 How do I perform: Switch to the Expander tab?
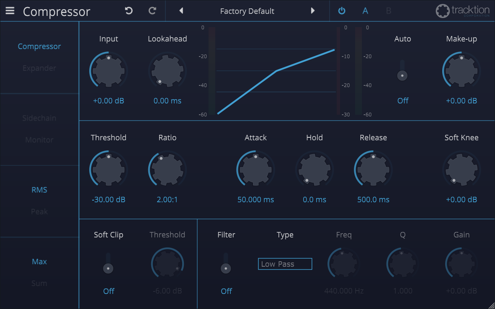39,68
